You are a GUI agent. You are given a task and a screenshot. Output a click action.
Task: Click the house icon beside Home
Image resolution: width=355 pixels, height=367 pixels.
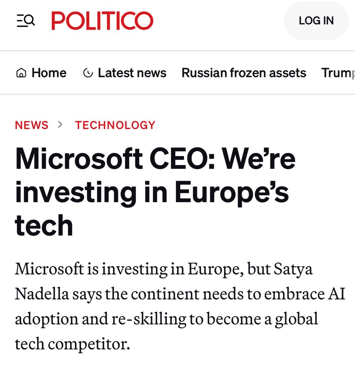21,73
